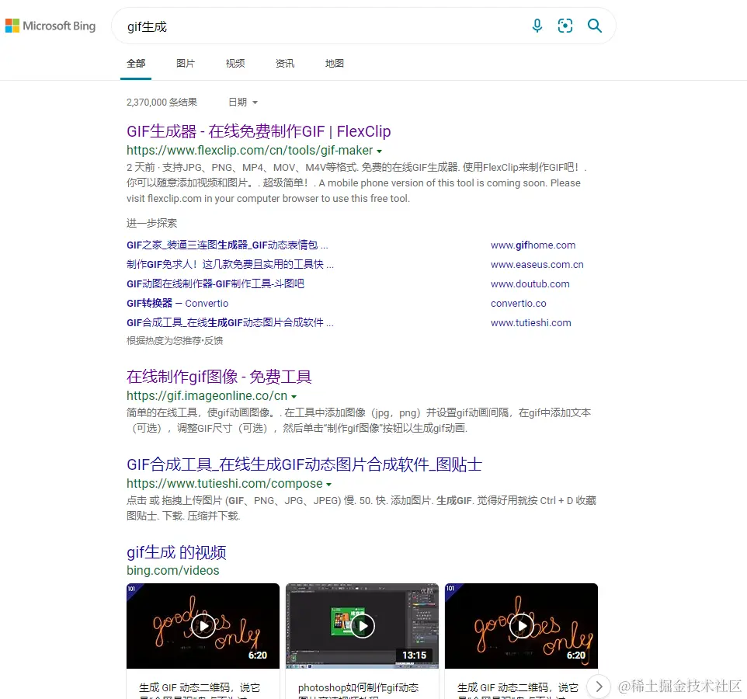Click 2,370,000 条结果 count text
747x699 pixels.
click(162, 102)
